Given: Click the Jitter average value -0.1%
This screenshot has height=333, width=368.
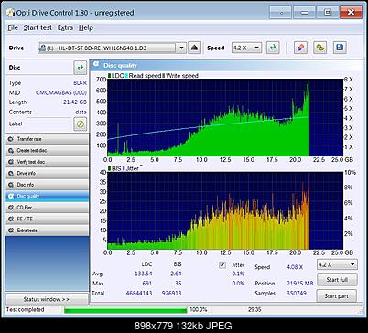Looking at the screenshot, I should (x=237, y=274).
